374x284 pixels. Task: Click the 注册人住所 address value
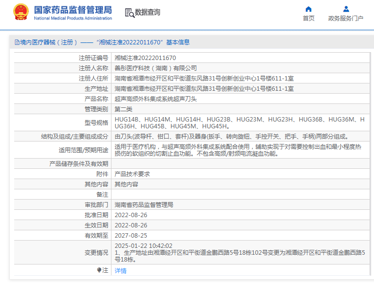tap(204, 79)
